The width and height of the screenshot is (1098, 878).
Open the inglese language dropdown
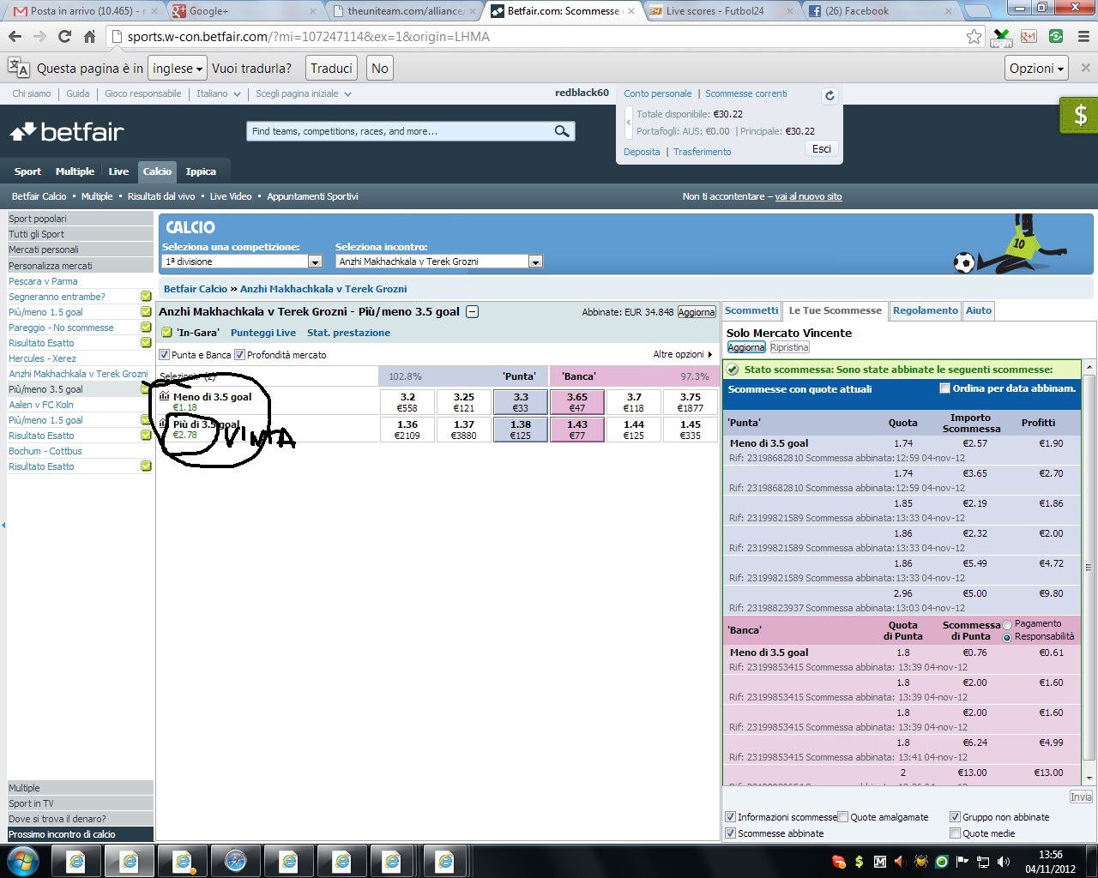(178, 69)
